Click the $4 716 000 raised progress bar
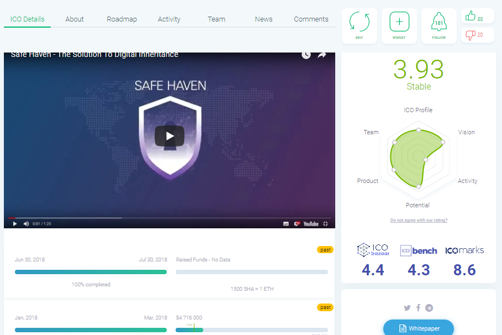Image resolution: width=502 pixels, height=335 pixels. tap(252, 330)
